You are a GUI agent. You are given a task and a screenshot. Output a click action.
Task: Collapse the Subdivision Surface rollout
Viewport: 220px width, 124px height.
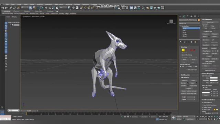[x=209, y=100]
